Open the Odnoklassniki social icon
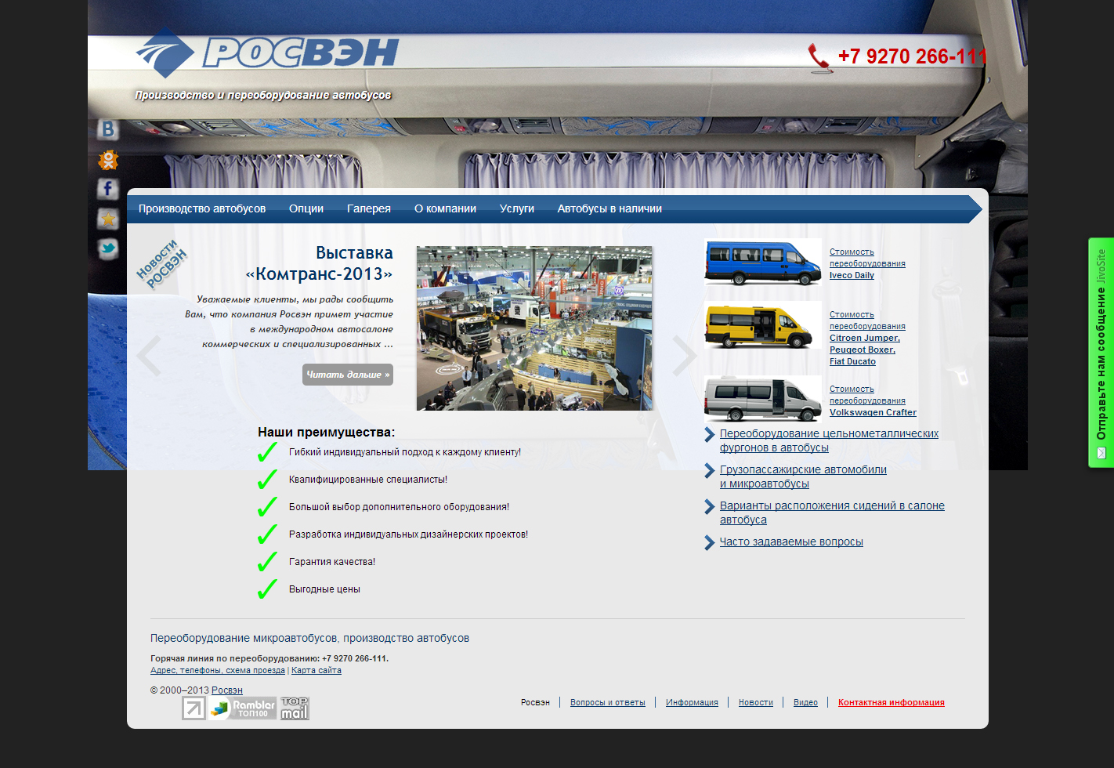The width and height of the screenshot is (1114, 768). [108, 160]
